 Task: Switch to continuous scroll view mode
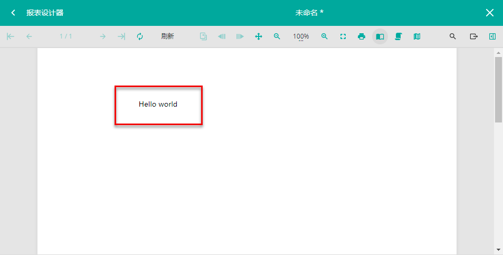(x=398, y=36)
